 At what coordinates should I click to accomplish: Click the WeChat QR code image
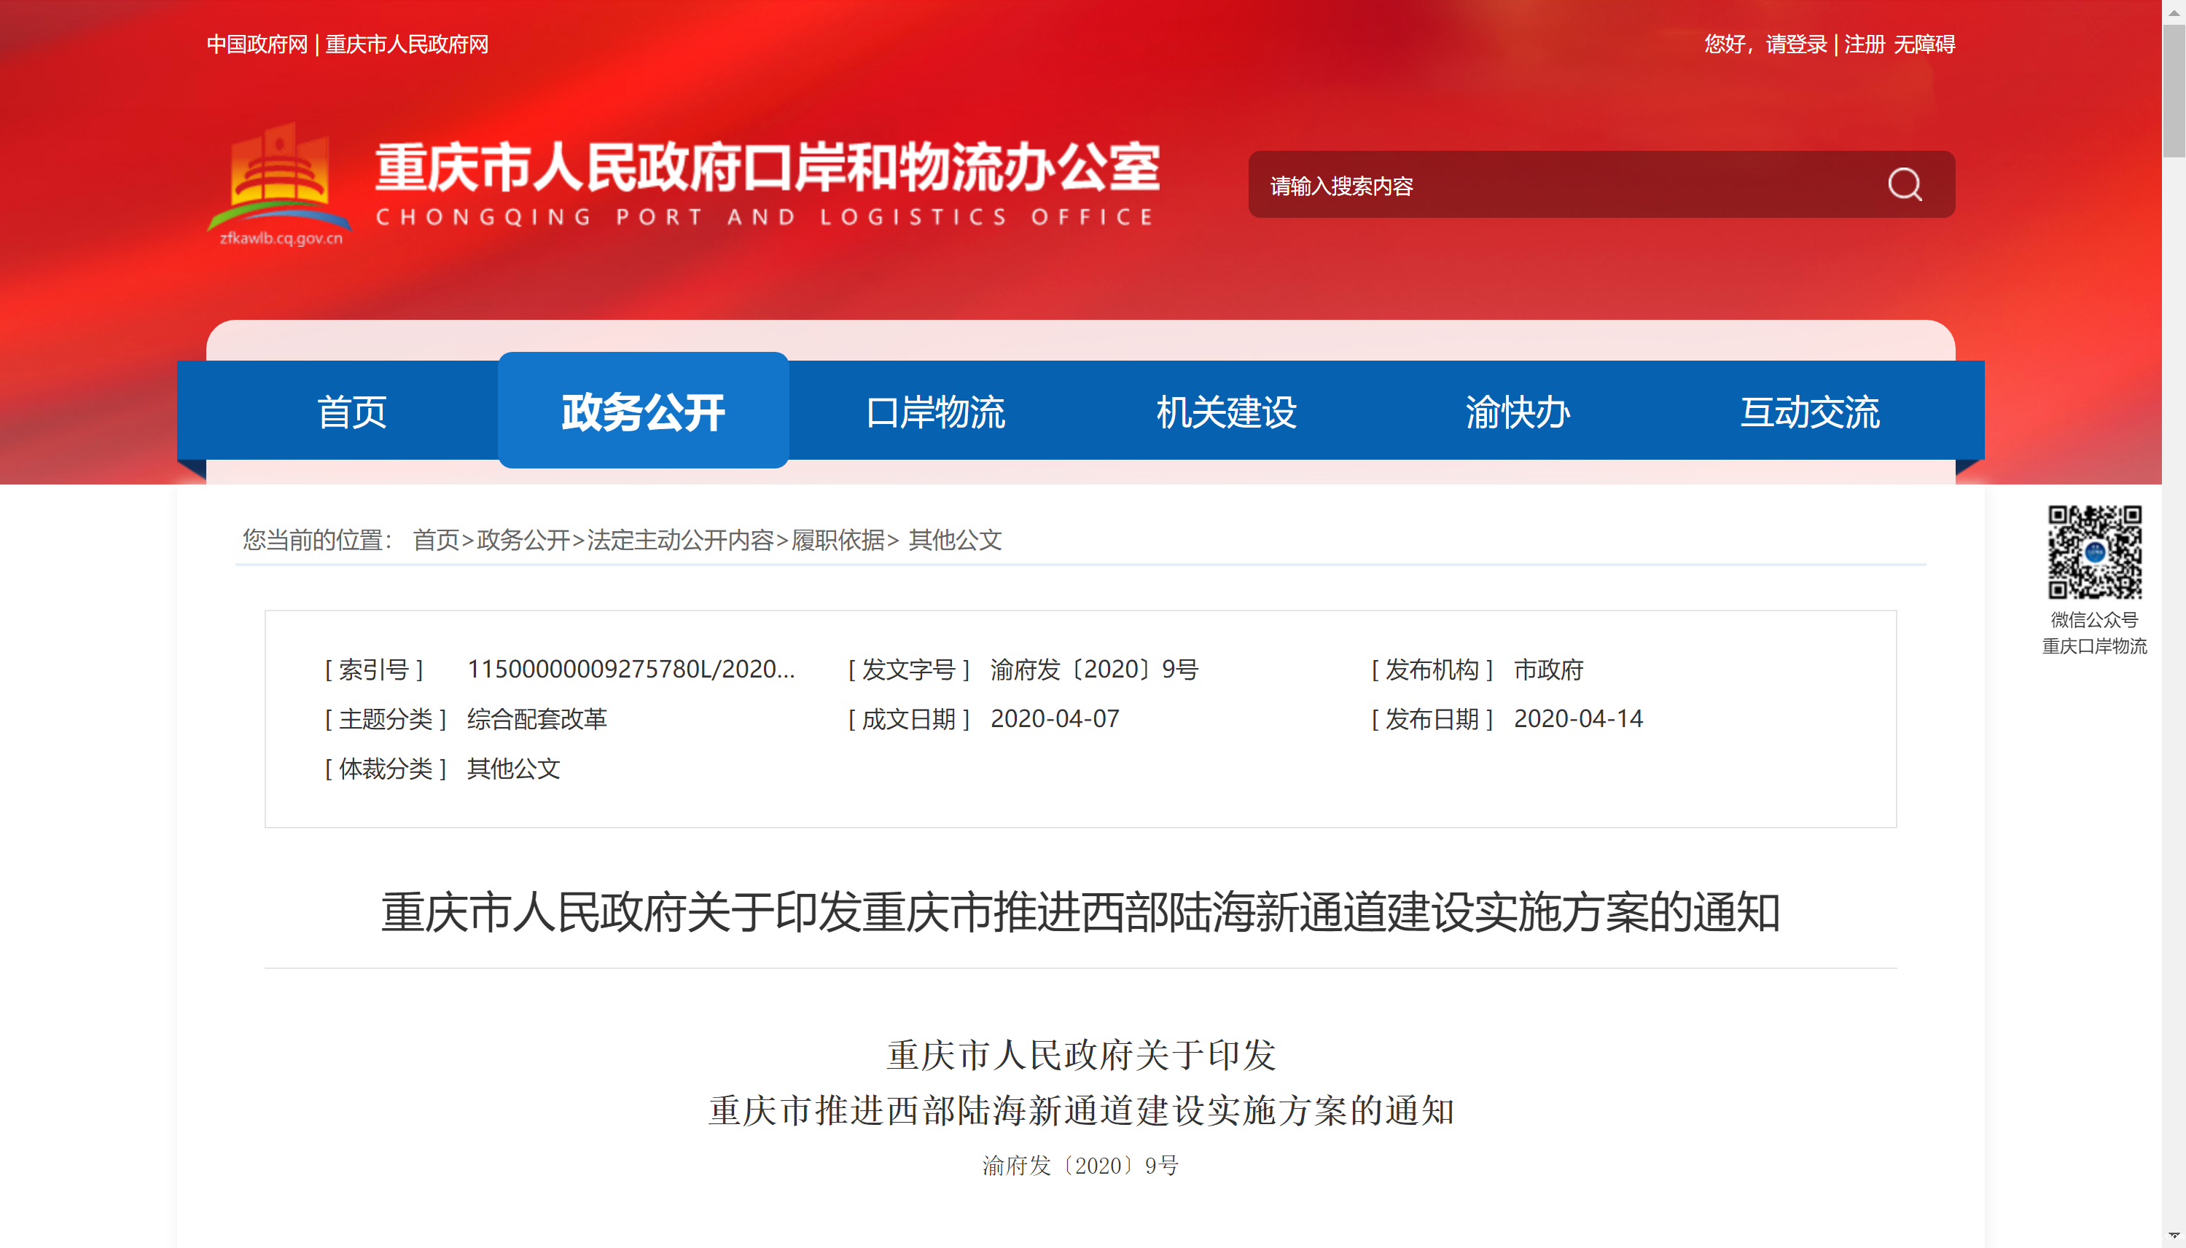click(x=2093, y=551)
